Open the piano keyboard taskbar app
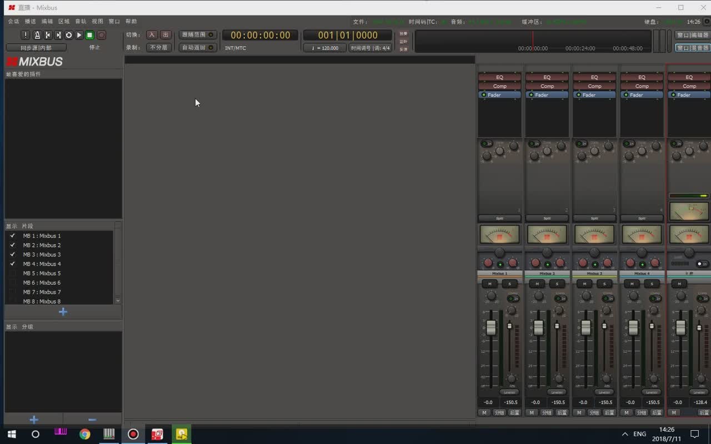Viewport: 711px width, 444px height. [109, 434]
